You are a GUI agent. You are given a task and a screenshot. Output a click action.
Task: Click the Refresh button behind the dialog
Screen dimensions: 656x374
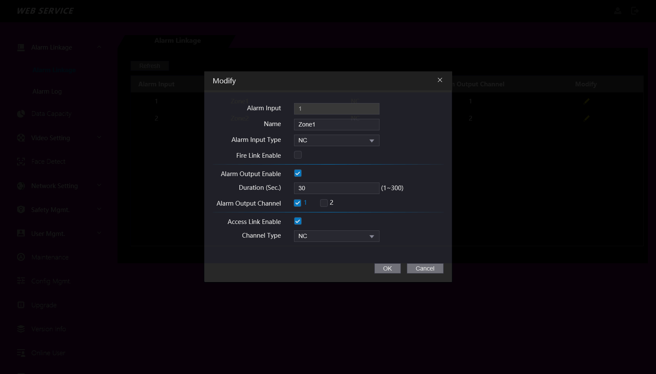point(150,66)
